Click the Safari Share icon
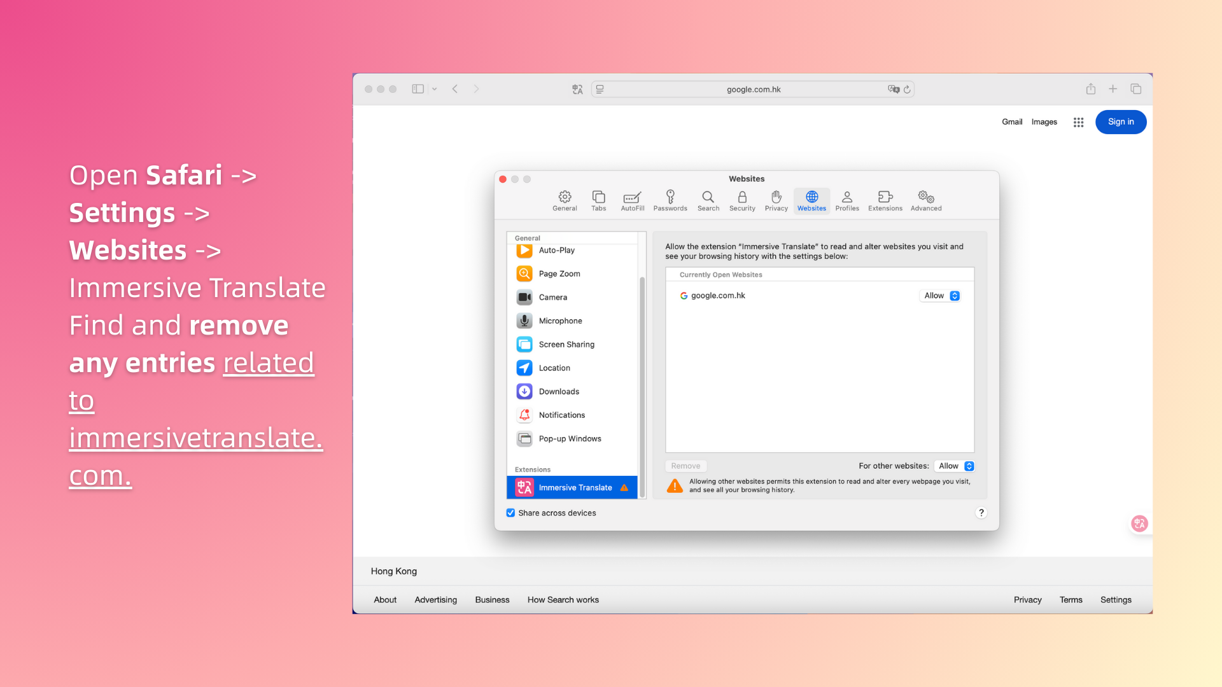This screenshot has width=1222, height=687. pyautogui.click(x=1090, y=89)
